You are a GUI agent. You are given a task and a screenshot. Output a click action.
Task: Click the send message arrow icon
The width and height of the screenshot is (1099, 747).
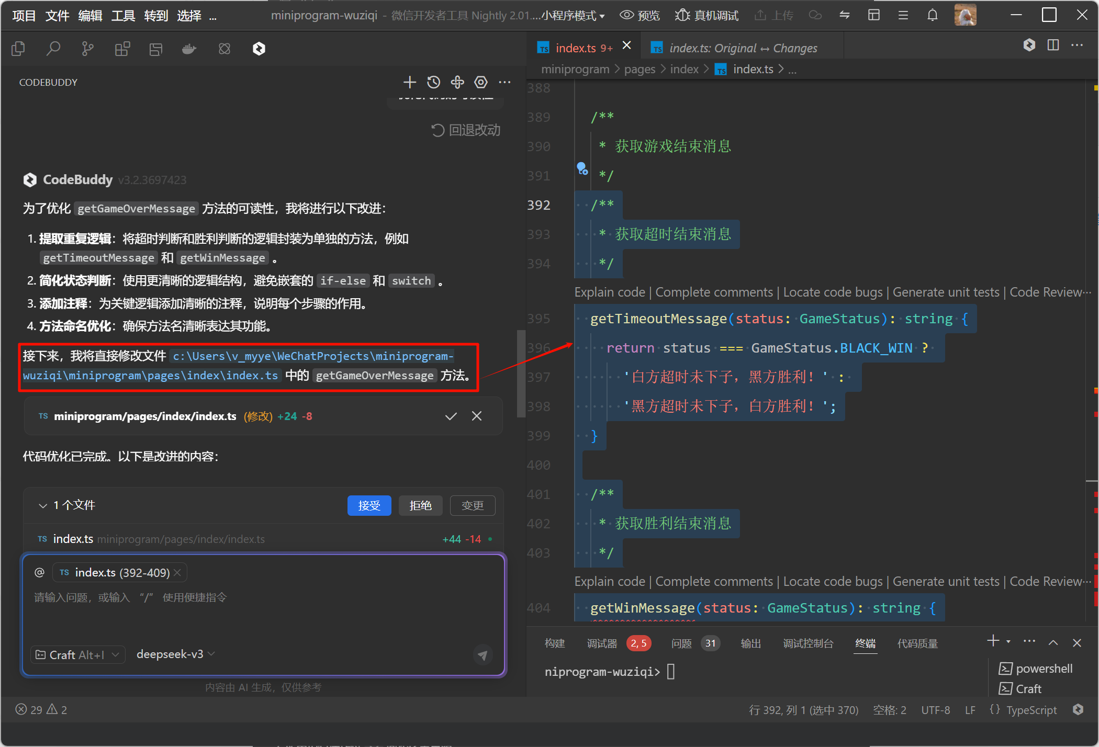coord(483,654)
